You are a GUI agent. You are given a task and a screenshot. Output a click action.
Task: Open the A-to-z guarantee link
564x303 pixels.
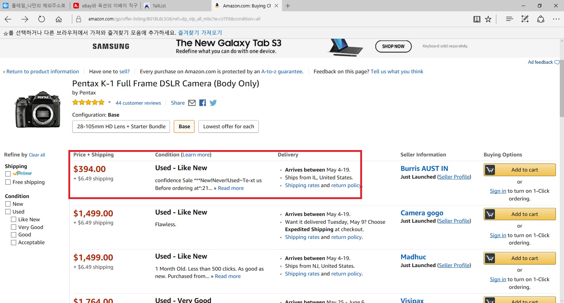click(x=282, y=72)
